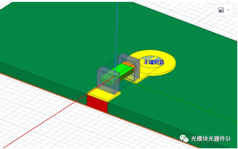The image size is (238, 149).
Task: Select the front transparent gray terminal box
Action: (x=108, y=80)
